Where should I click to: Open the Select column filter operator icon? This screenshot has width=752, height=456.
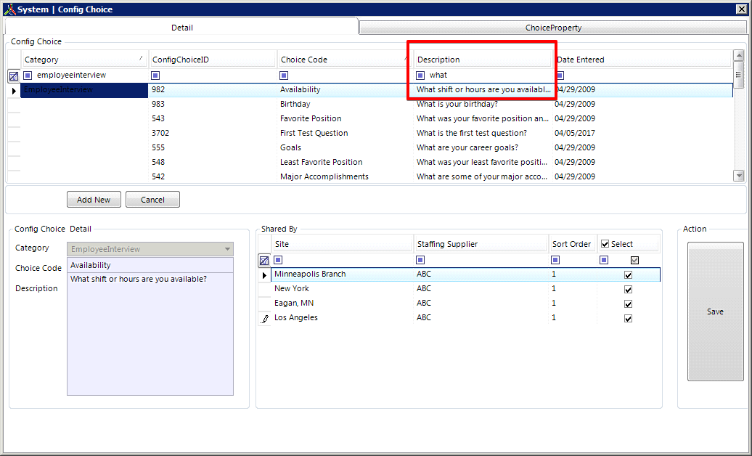[x=604, y=260]
